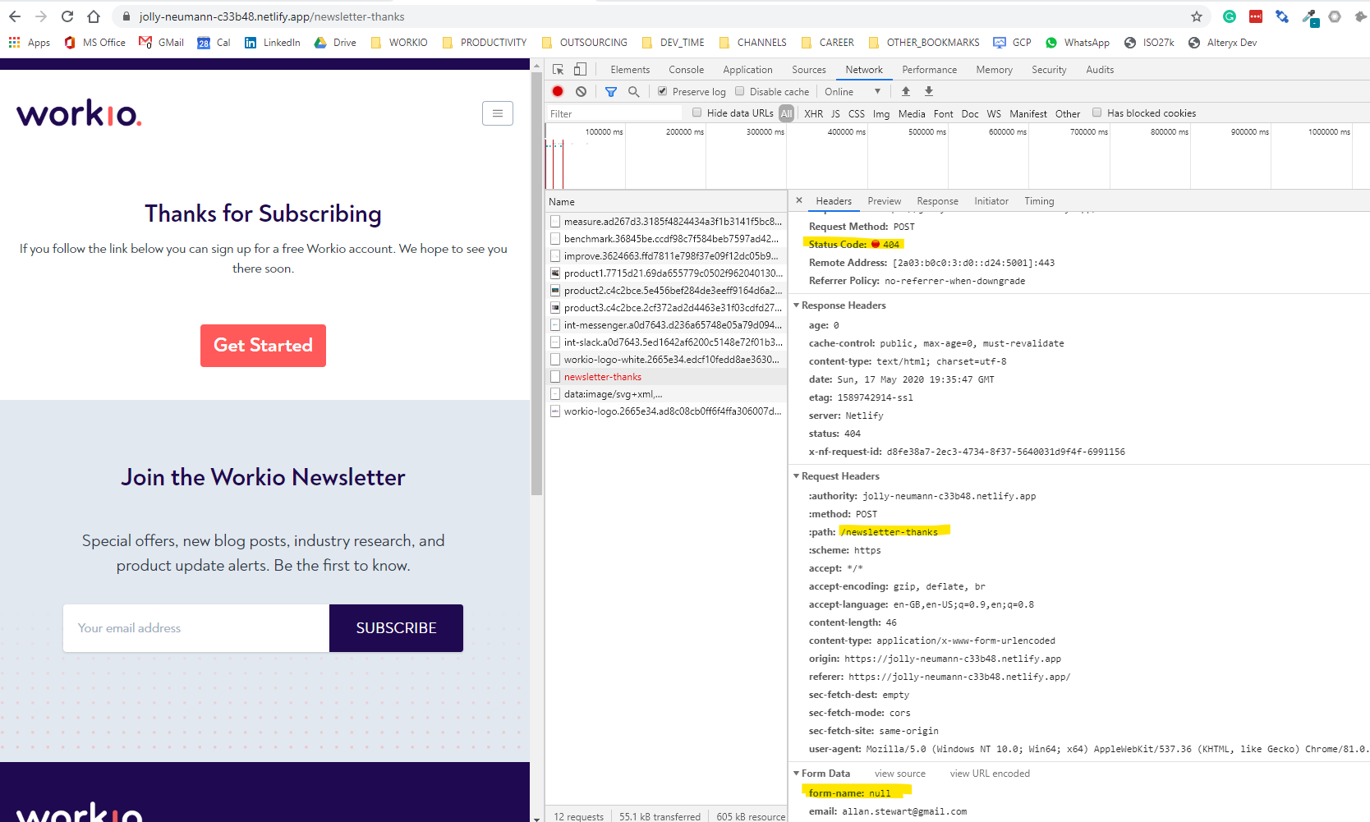Filter network requests by JS
This screenshot has height=822, width=1370.
coord(835,113)
